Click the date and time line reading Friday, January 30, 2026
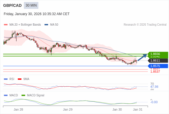This screenshot has width=169, height=114. [37, 14]
